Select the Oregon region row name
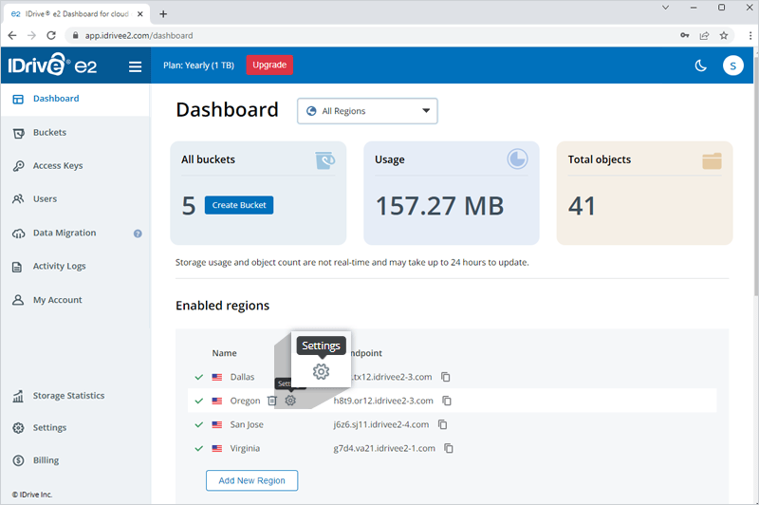This screenshot has height=505, width=759. point(245,401)
